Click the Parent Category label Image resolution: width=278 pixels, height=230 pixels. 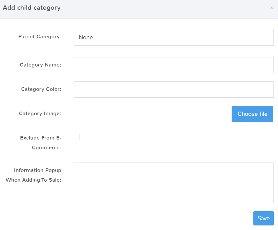coord(40,37)
